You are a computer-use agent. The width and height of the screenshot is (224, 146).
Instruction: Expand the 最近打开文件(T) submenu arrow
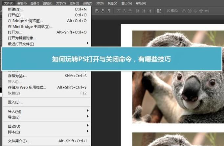click(88, 43)
